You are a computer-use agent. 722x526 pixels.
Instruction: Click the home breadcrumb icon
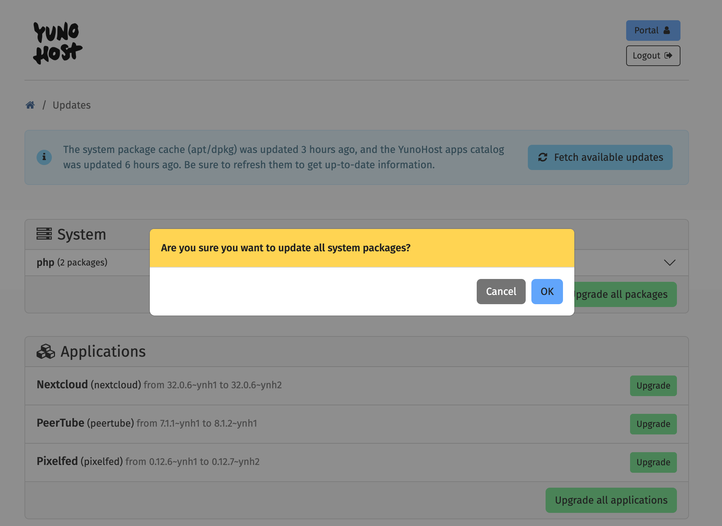click(x=30, y=105)
